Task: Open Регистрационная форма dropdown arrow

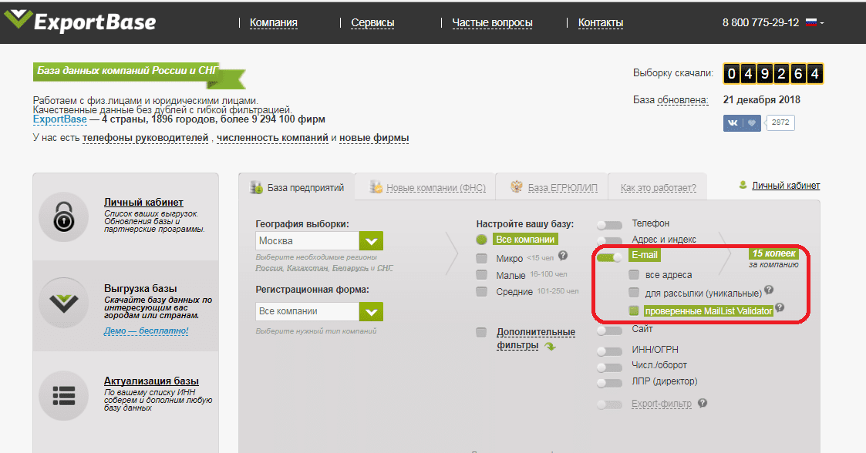Action: [x=371, y=312]
